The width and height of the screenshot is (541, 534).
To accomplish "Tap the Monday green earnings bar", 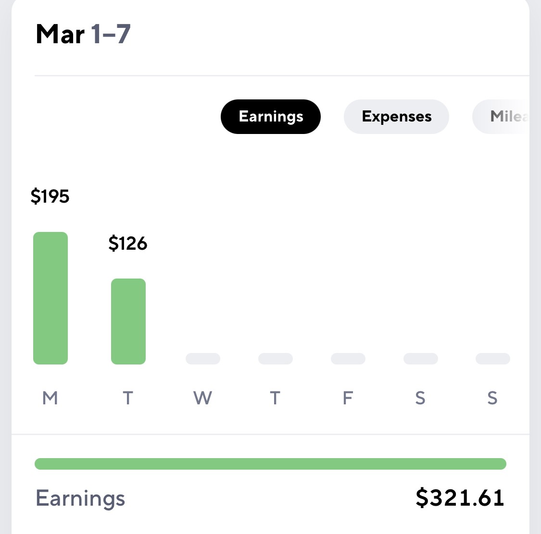I will 50,298.
